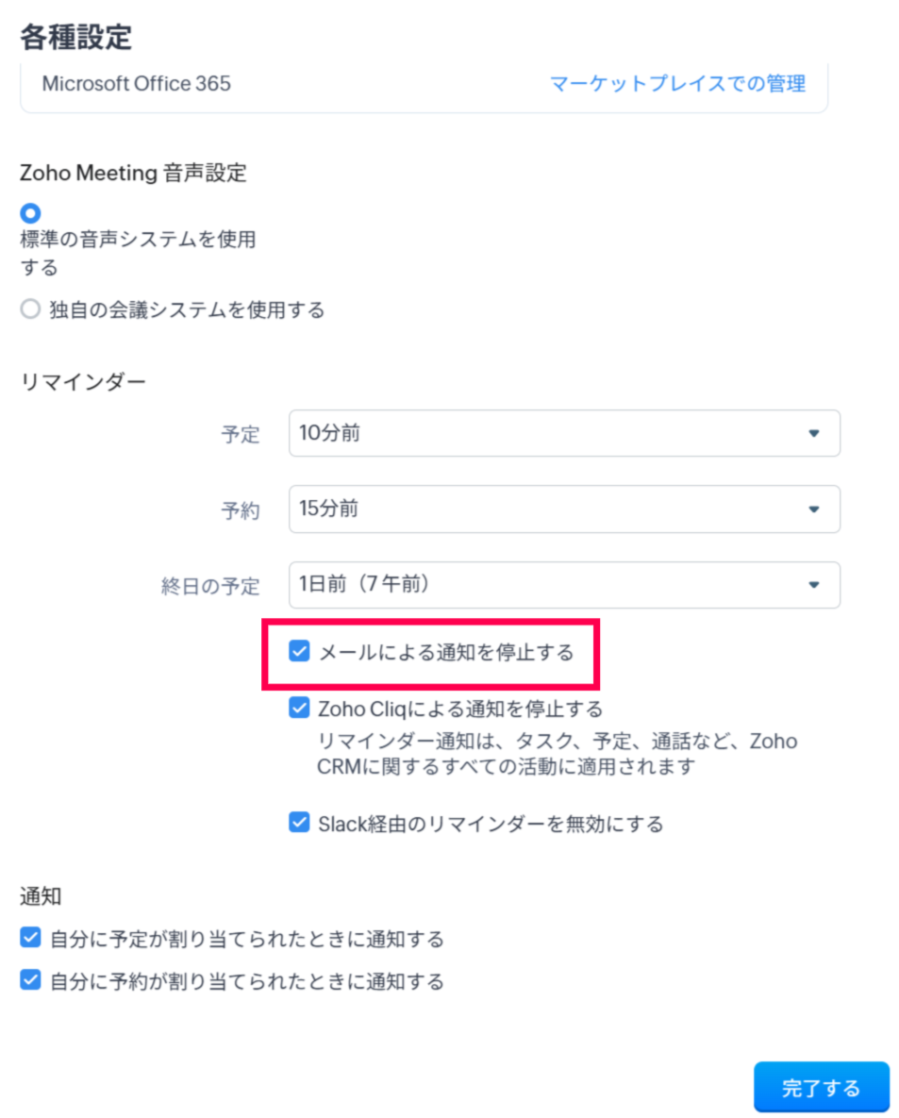Select 標準の音声システムを使用する radio button
Viewport: 899px width, 1118px height.
(30, 213)
